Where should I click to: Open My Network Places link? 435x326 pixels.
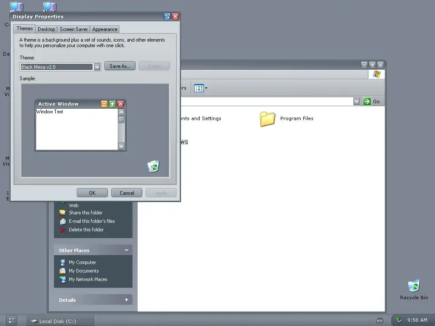88,279
